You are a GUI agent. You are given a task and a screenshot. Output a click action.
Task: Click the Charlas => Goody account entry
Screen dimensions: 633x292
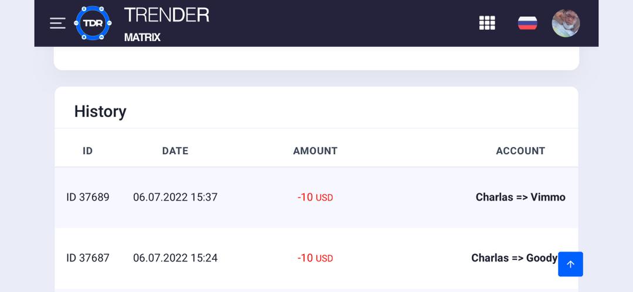[x=515, y=257]
